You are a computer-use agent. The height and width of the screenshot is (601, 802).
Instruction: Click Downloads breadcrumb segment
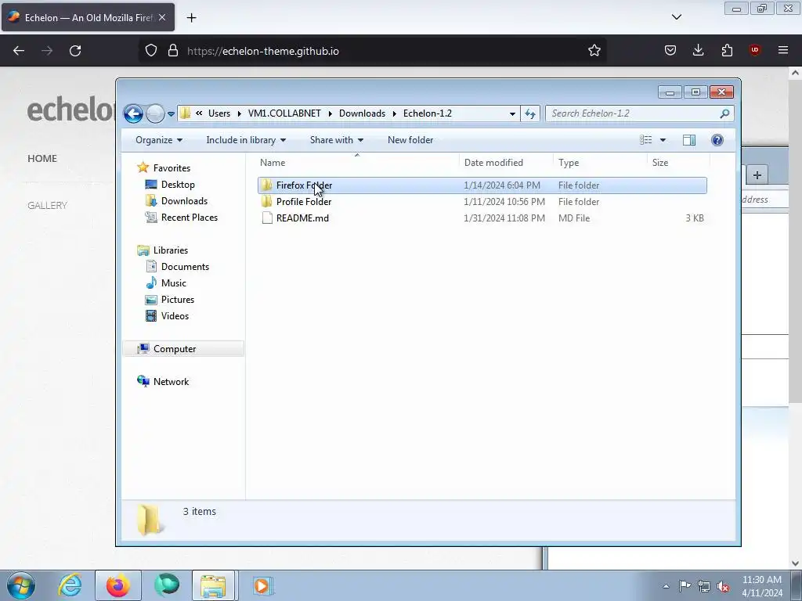click(362, 113)
